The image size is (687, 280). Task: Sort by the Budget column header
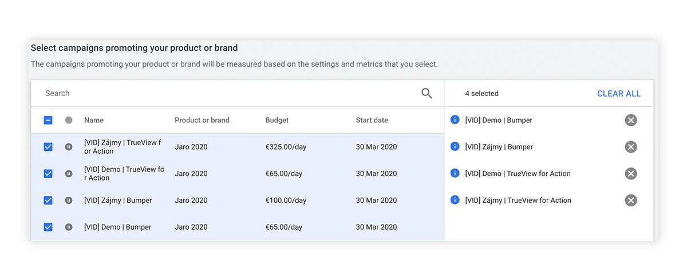click(x=277, y=121)
